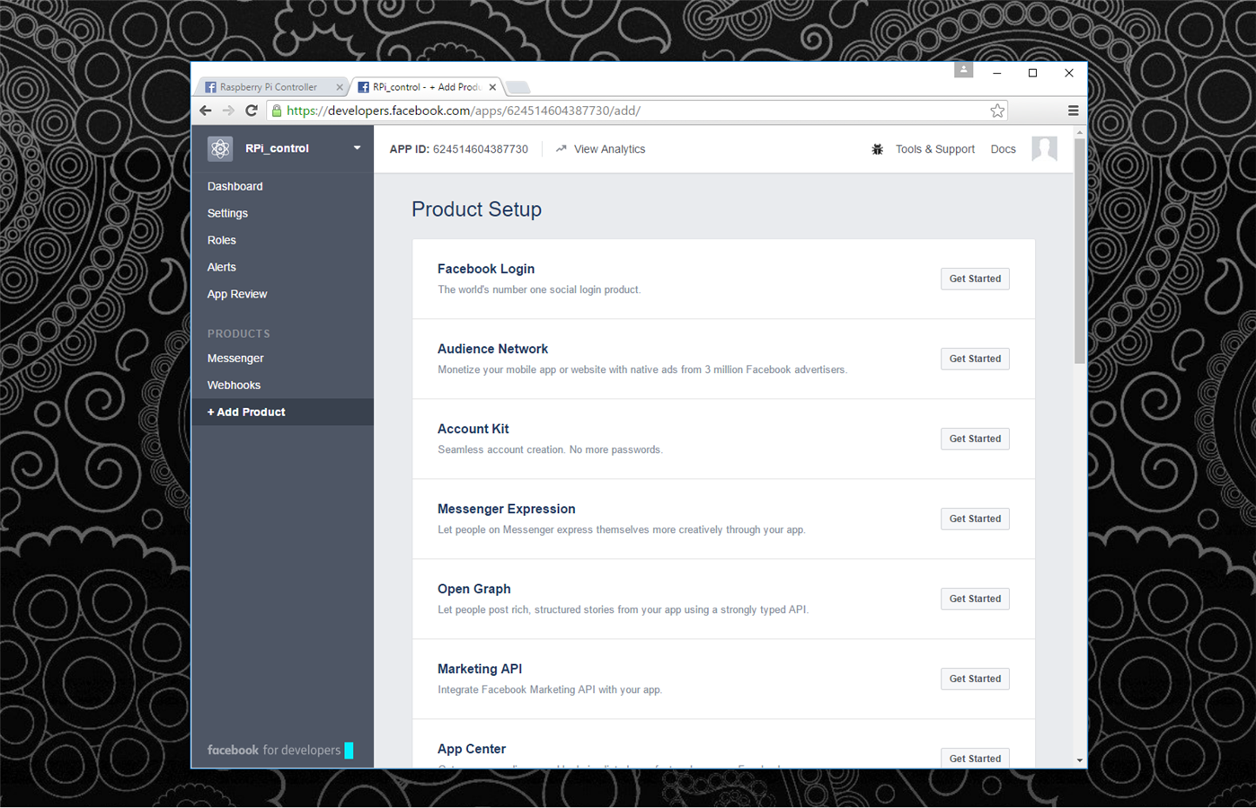Image resolution: width=1256 pixels, height=808 pixels.
Task: Click the Marketing API product title
Action: [x=480, y=669]
